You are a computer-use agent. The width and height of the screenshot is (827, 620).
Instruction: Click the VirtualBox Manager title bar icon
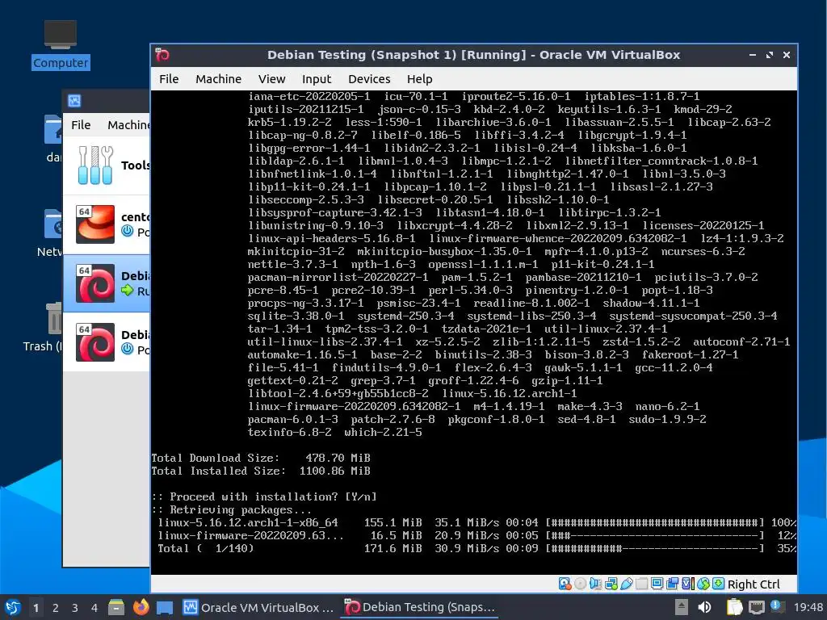pyautogui.click(x=74, y=100)
